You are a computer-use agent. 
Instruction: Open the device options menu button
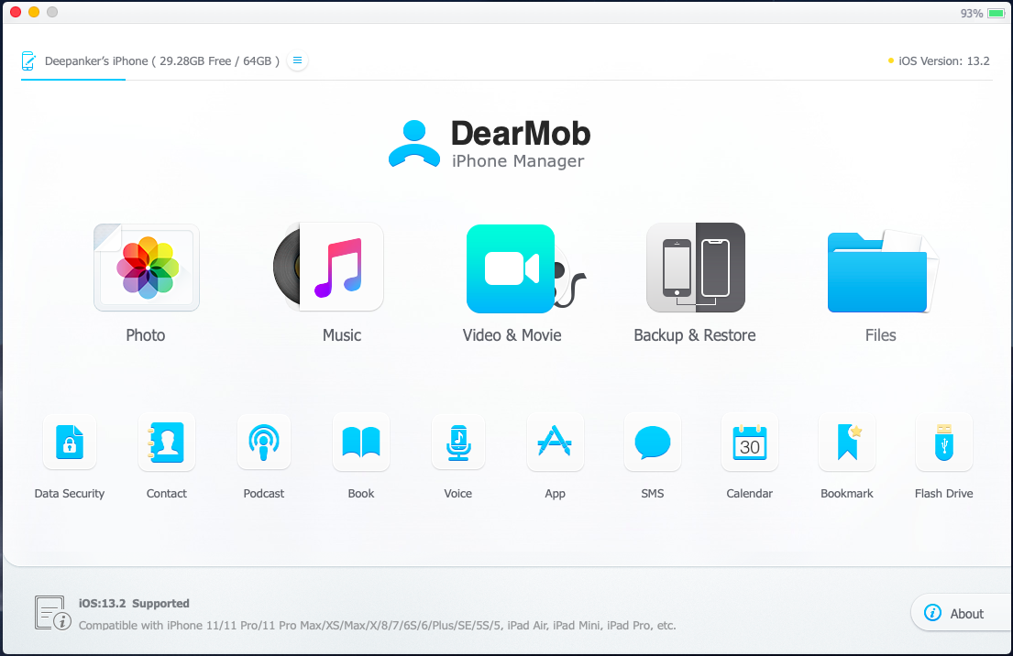297,60
